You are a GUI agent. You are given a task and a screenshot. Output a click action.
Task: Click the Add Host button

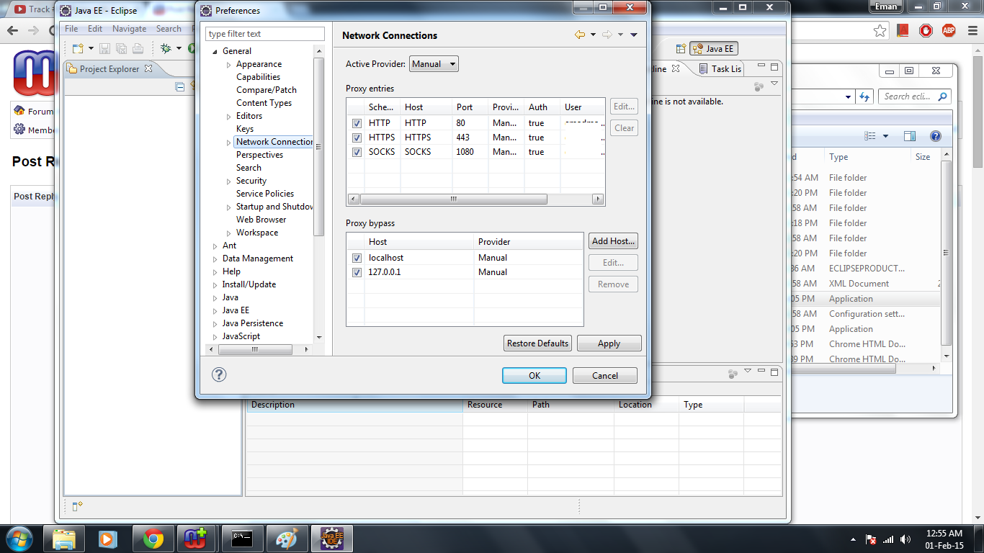(613, 241)
